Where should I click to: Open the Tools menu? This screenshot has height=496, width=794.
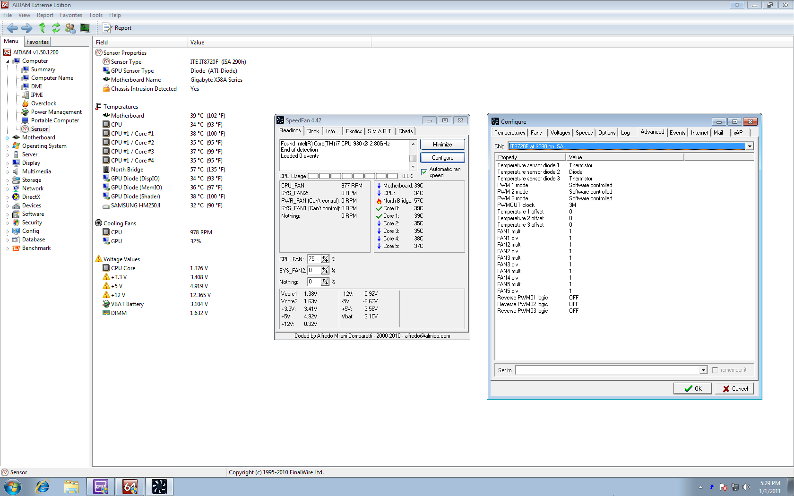click(95, 15)
